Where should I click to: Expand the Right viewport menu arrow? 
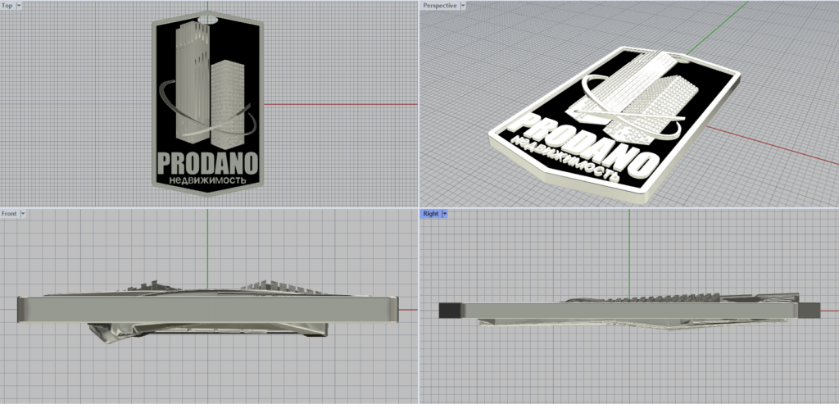pos(445,213)
